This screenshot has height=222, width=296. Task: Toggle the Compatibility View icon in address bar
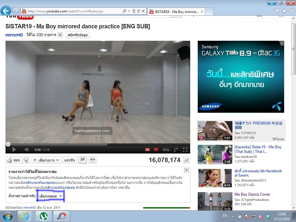134,11
